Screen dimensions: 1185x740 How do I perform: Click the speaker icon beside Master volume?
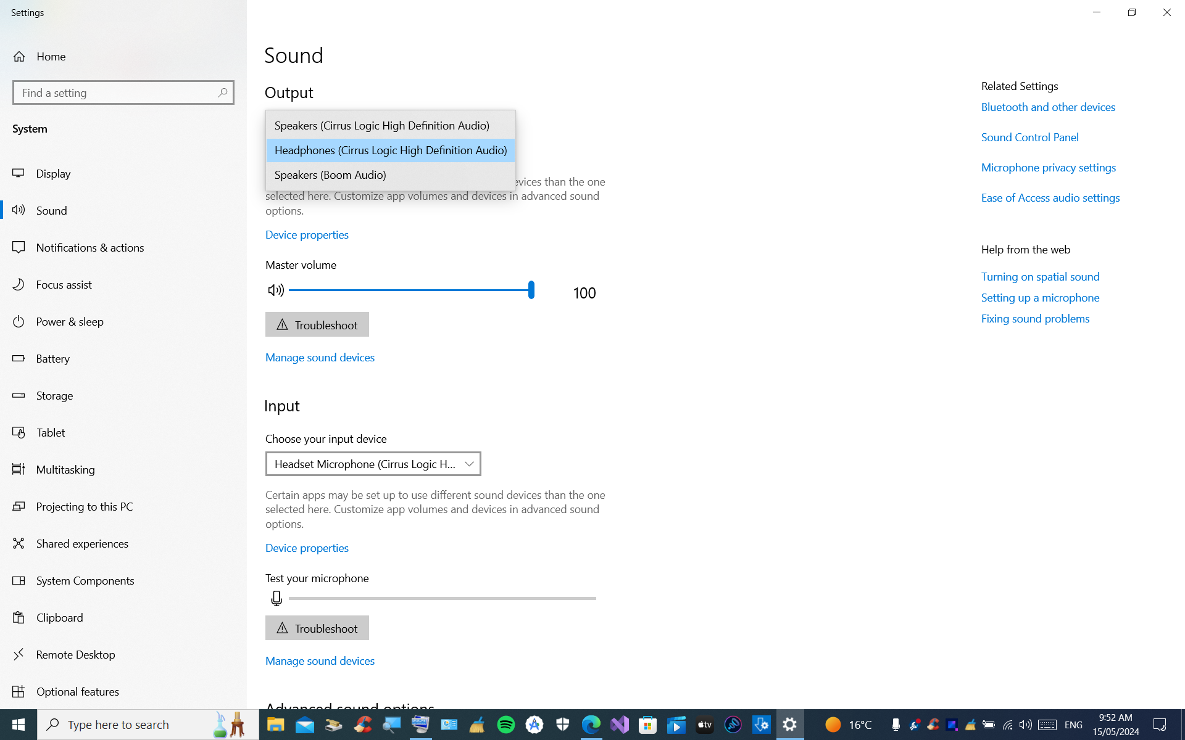(275, 290)
